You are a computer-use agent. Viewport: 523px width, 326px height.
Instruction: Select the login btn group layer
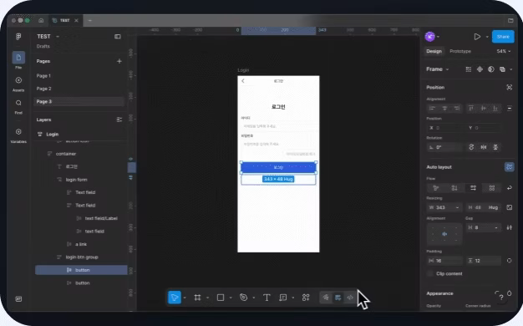tap(81, 257)
